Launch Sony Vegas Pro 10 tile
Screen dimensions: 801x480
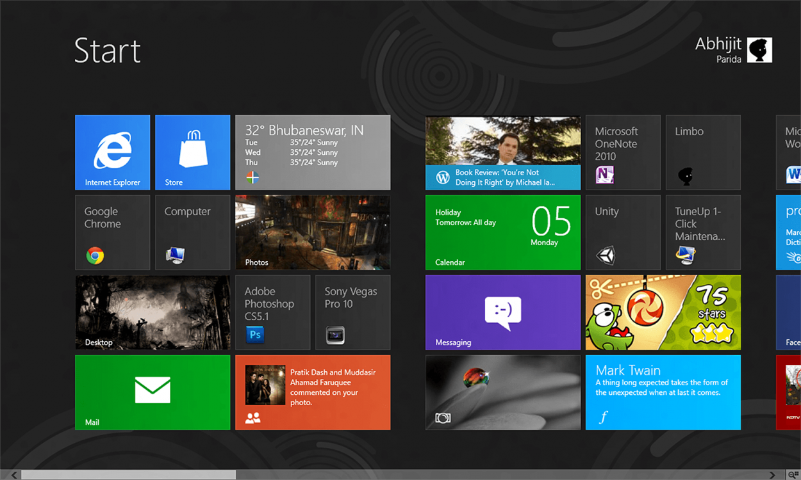coord(352,312)
